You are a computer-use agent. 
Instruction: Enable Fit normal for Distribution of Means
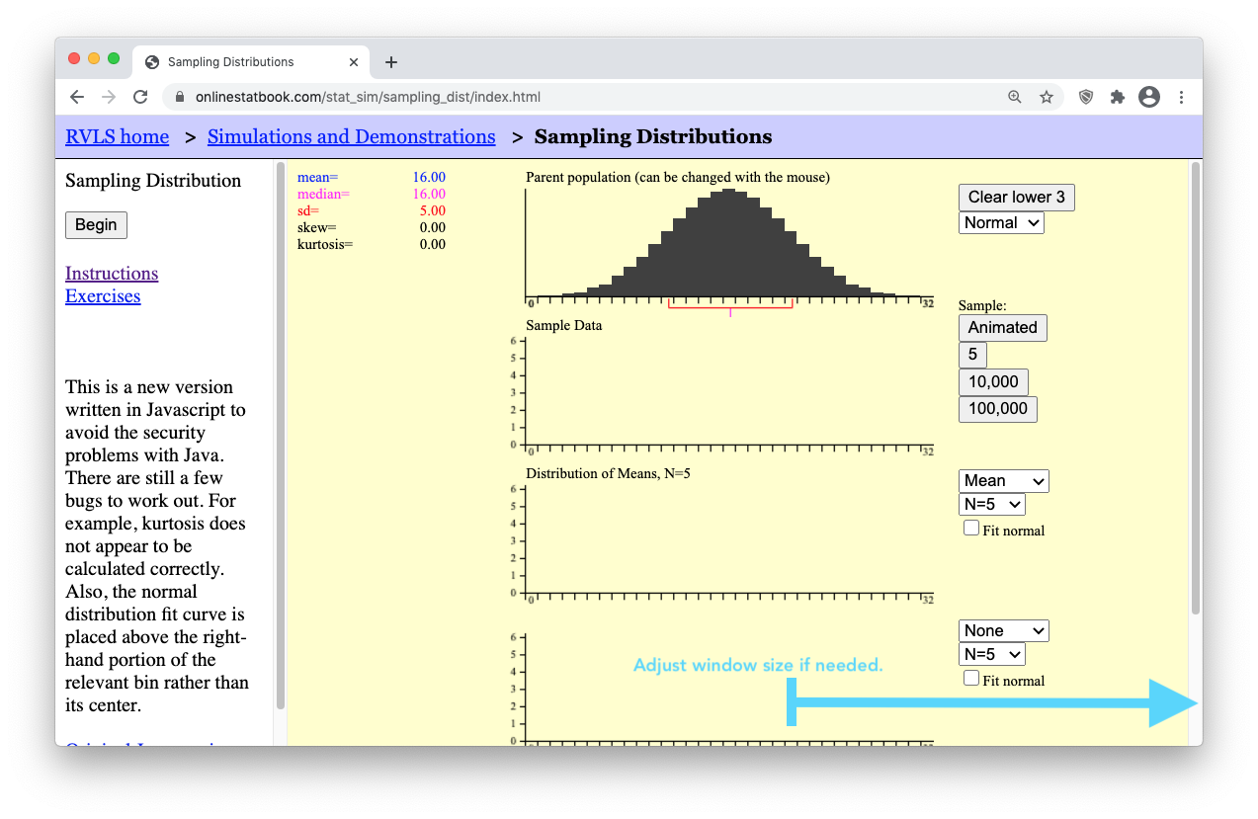coord(971,529)
